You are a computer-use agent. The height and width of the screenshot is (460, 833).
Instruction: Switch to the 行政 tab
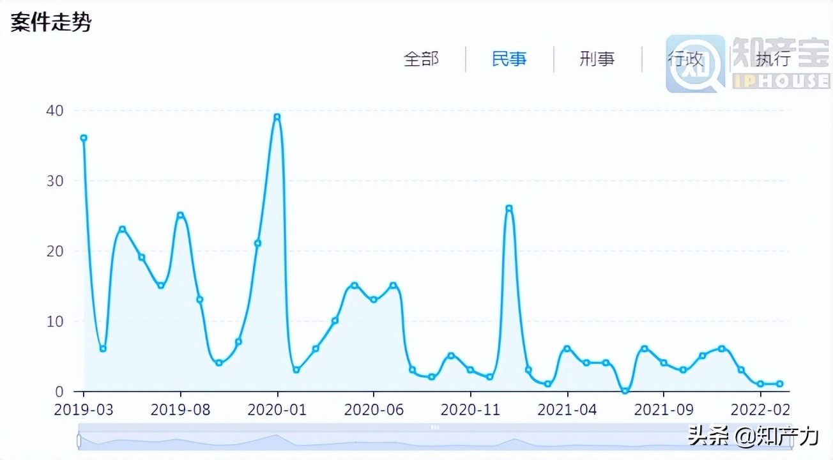(685, 59)
